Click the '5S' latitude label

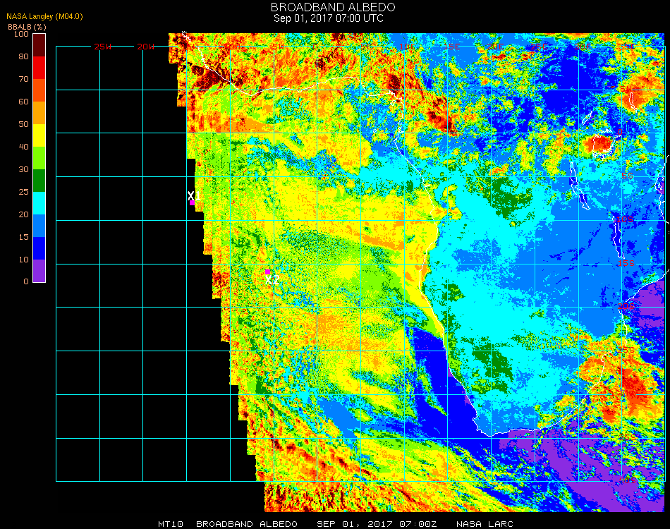click(627, 176)
